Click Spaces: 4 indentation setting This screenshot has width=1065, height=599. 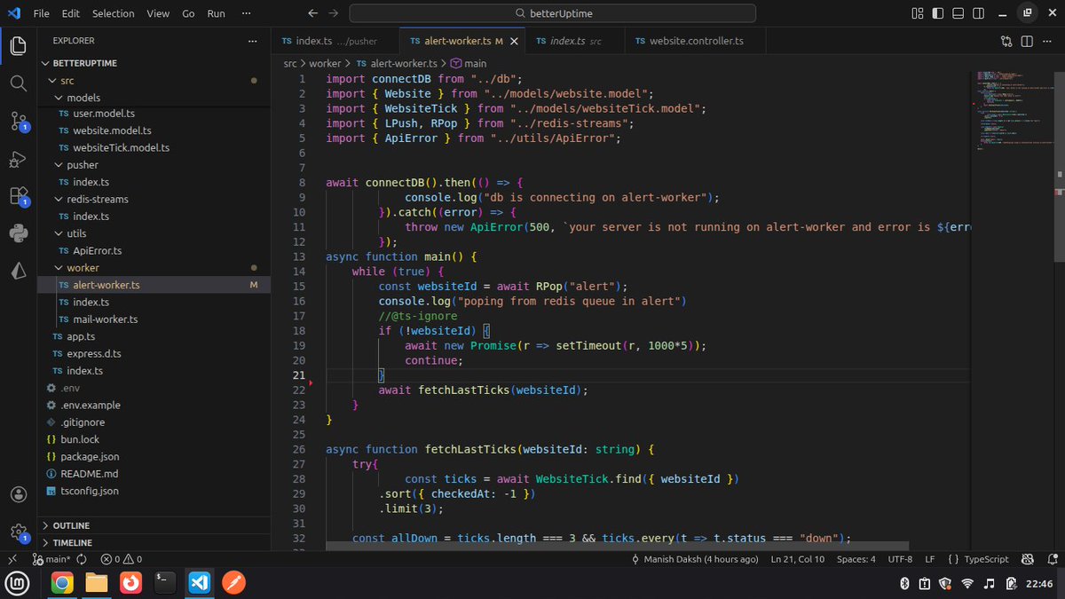tap(856, 559)
